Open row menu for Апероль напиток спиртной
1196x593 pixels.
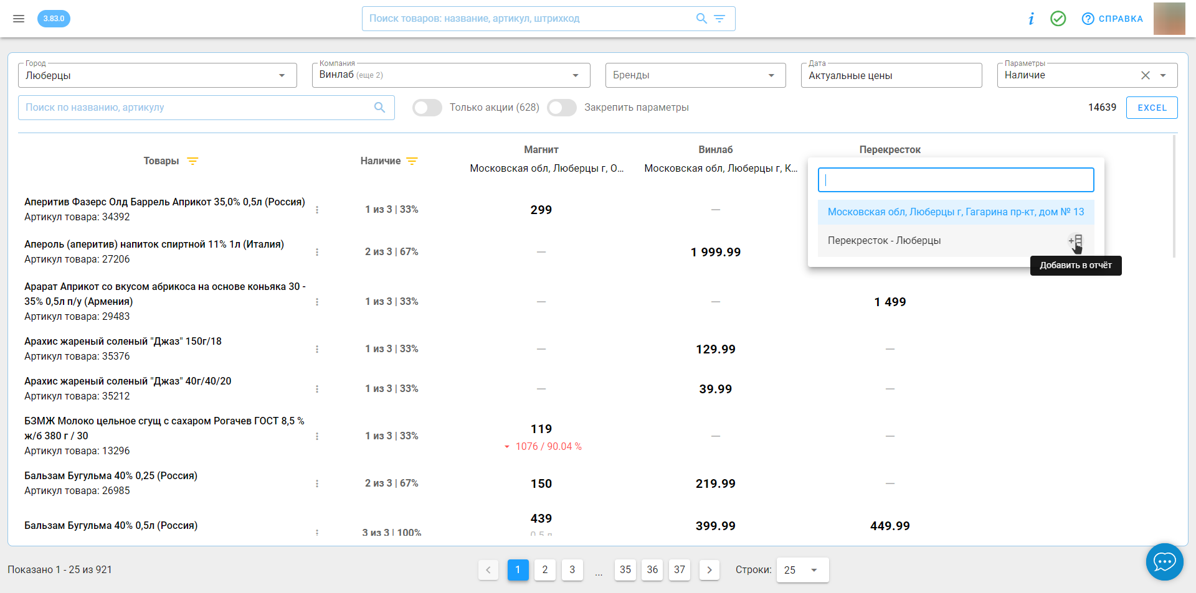pos(317,252)
